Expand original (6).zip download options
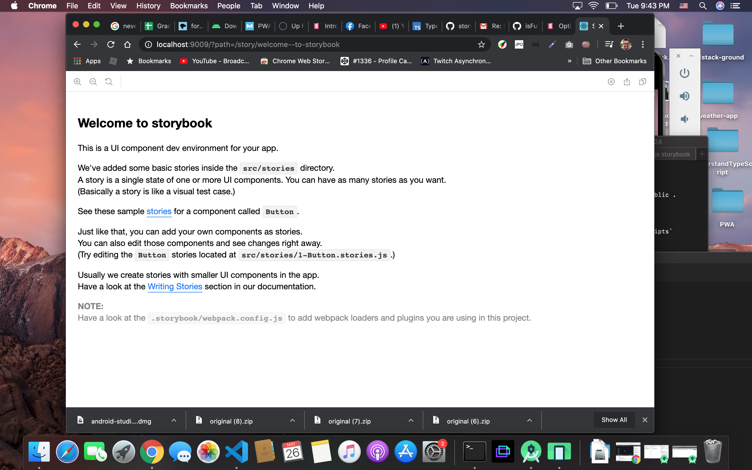Viewport: 752px width, 470px height. [529, 421]
